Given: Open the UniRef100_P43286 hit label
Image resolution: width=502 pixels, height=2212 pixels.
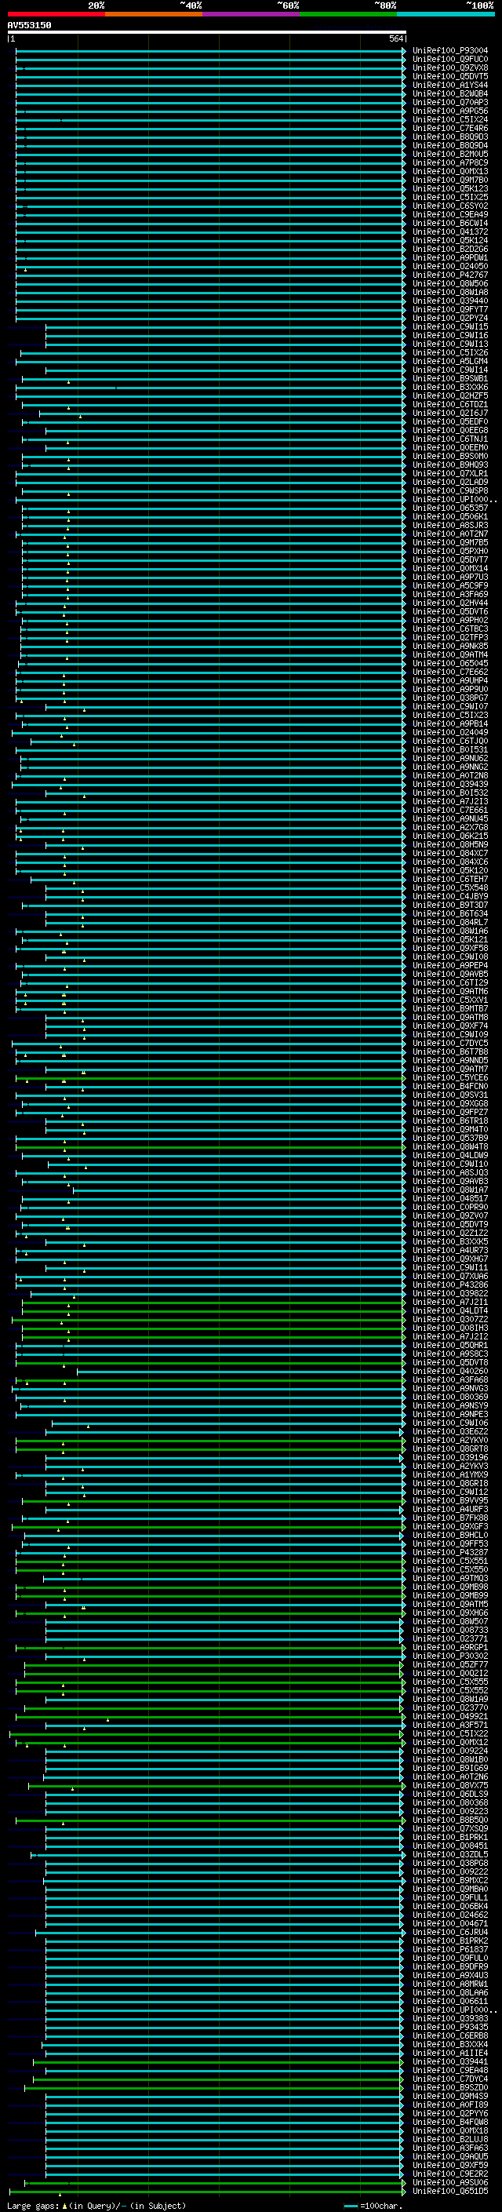Looking at the screenshot, I should (x=450, y=1285).
